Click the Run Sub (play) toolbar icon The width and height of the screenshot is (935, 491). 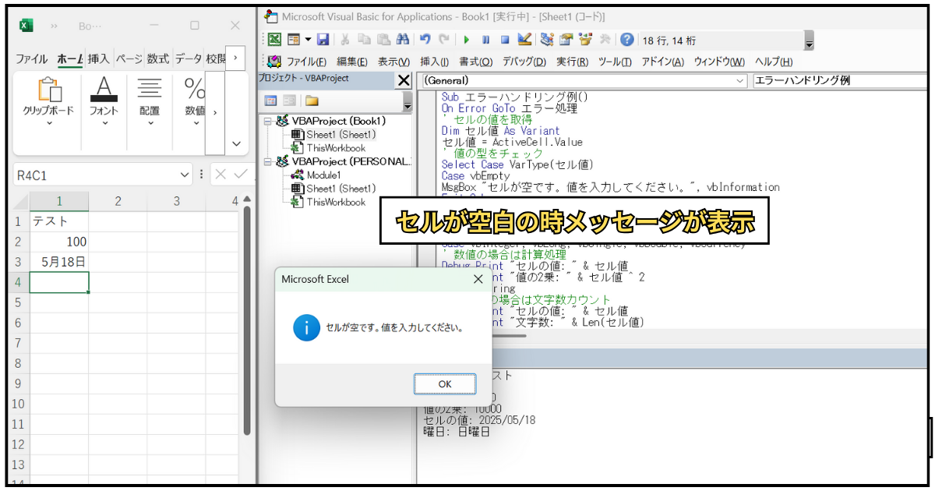click(466, 40)
